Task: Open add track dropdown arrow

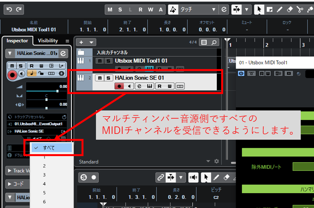Action: coord(91,42)
